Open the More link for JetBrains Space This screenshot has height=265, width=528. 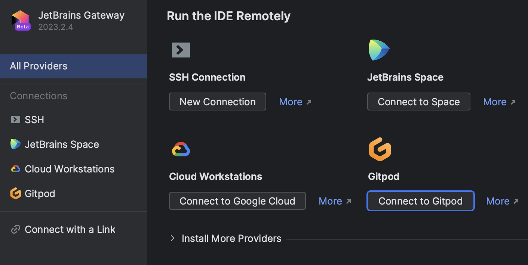tap(495, 102)
